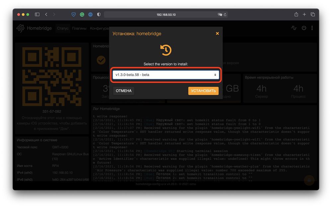Image resolution: width=332 pixels, height=207 pixels.
Task: Click the IPv4 value 192.168.50.10
Action: coord(62,173)
